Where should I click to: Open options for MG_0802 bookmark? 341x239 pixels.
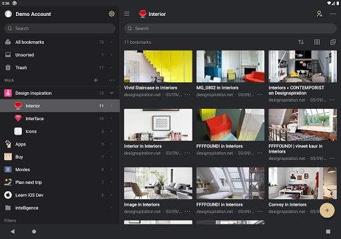(260, 95)
